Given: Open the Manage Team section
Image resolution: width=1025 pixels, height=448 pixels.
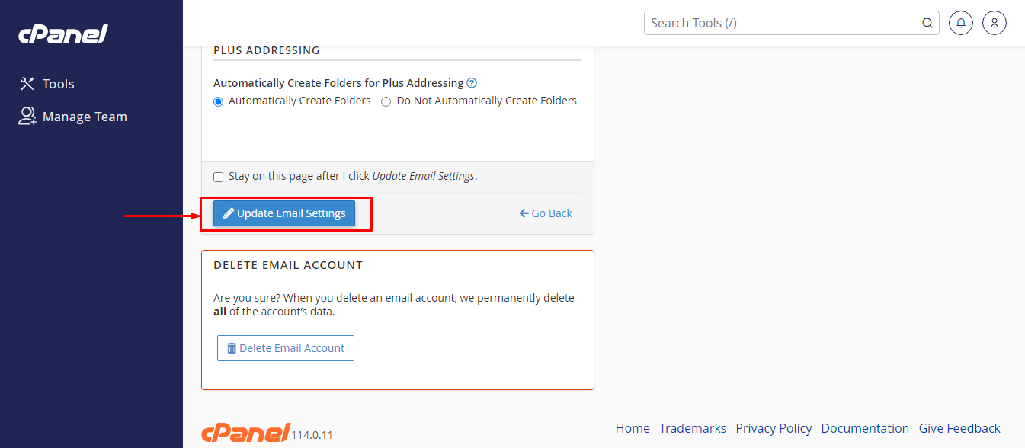Looking at the screenshot, I should point(84,116).
